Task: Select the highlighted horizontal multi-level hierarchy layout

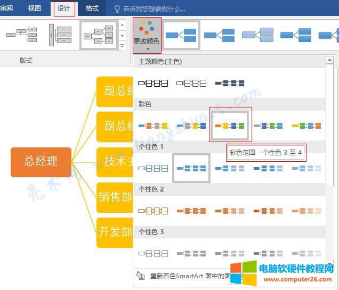Action: click(99, 35)
